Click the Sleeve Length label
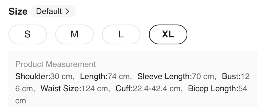266x107 pixels. [x=164, y=77]
